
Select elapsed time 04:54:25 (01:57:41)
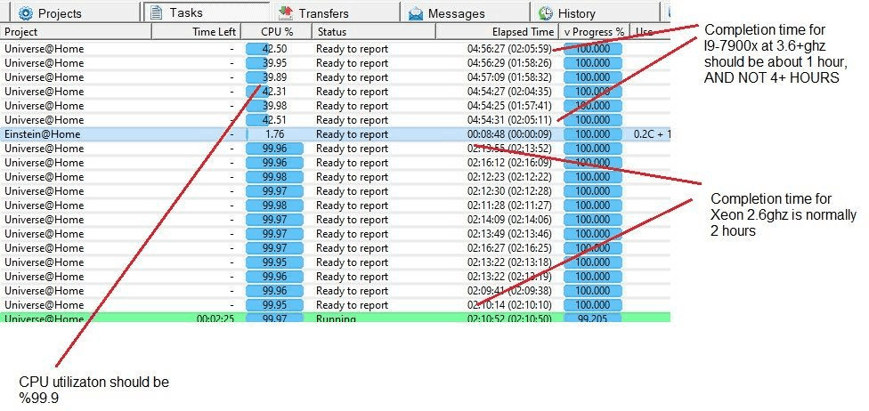point(510,106)
